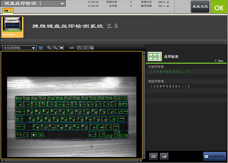Click the fit-image-to-window icon

tap(61, 48)
